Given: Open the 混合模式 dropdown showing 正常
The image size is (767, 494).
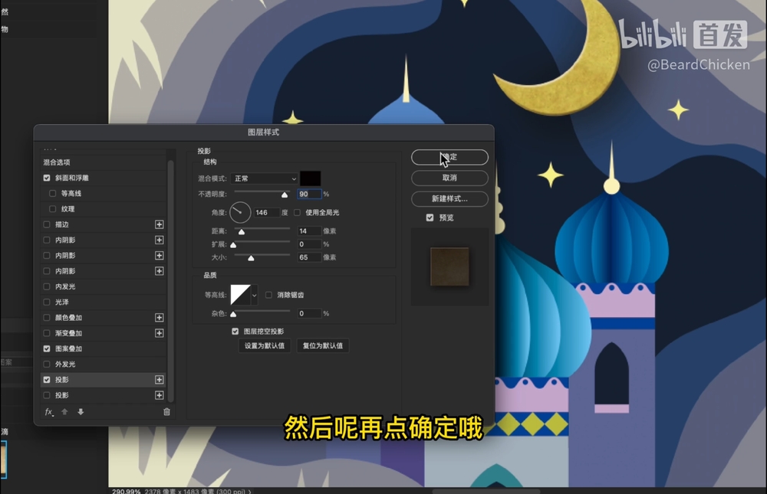Looking at the screenshot, I should [264, 179].
